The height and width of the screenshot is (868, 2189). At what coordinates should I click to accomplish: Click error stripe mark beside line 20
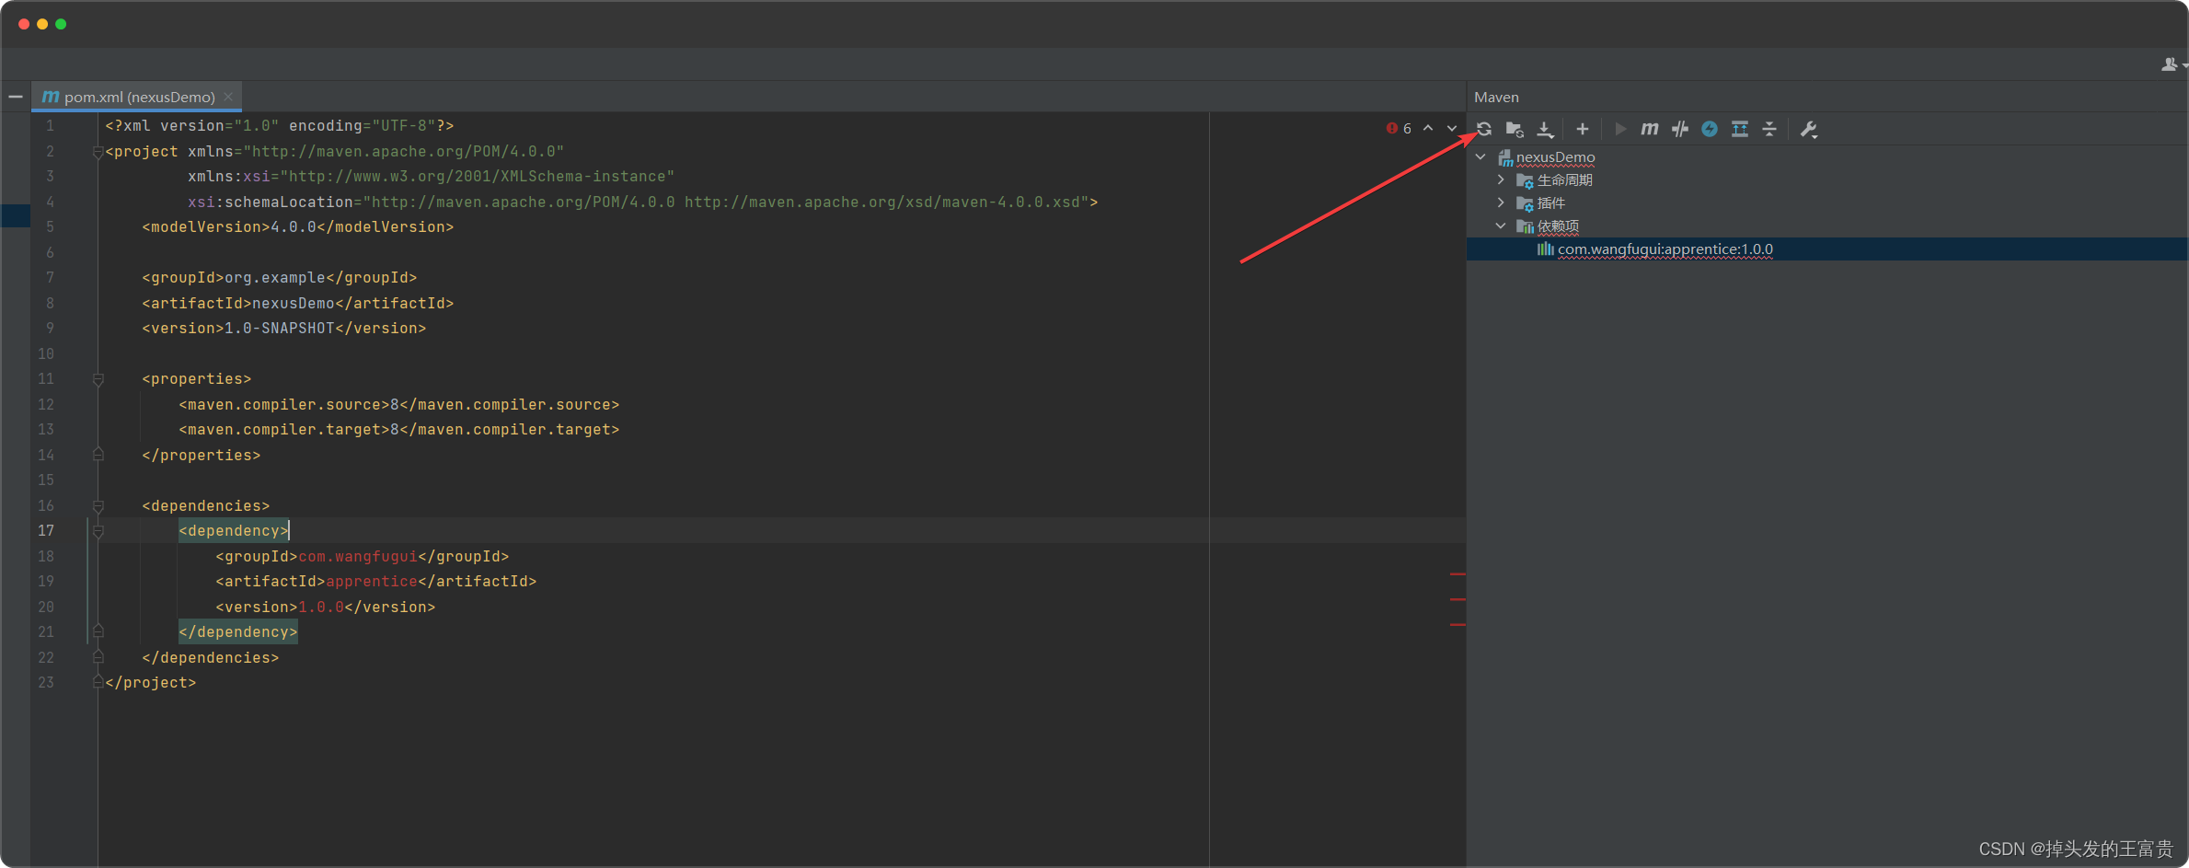pyautogui.click(x=1457, y=625)
